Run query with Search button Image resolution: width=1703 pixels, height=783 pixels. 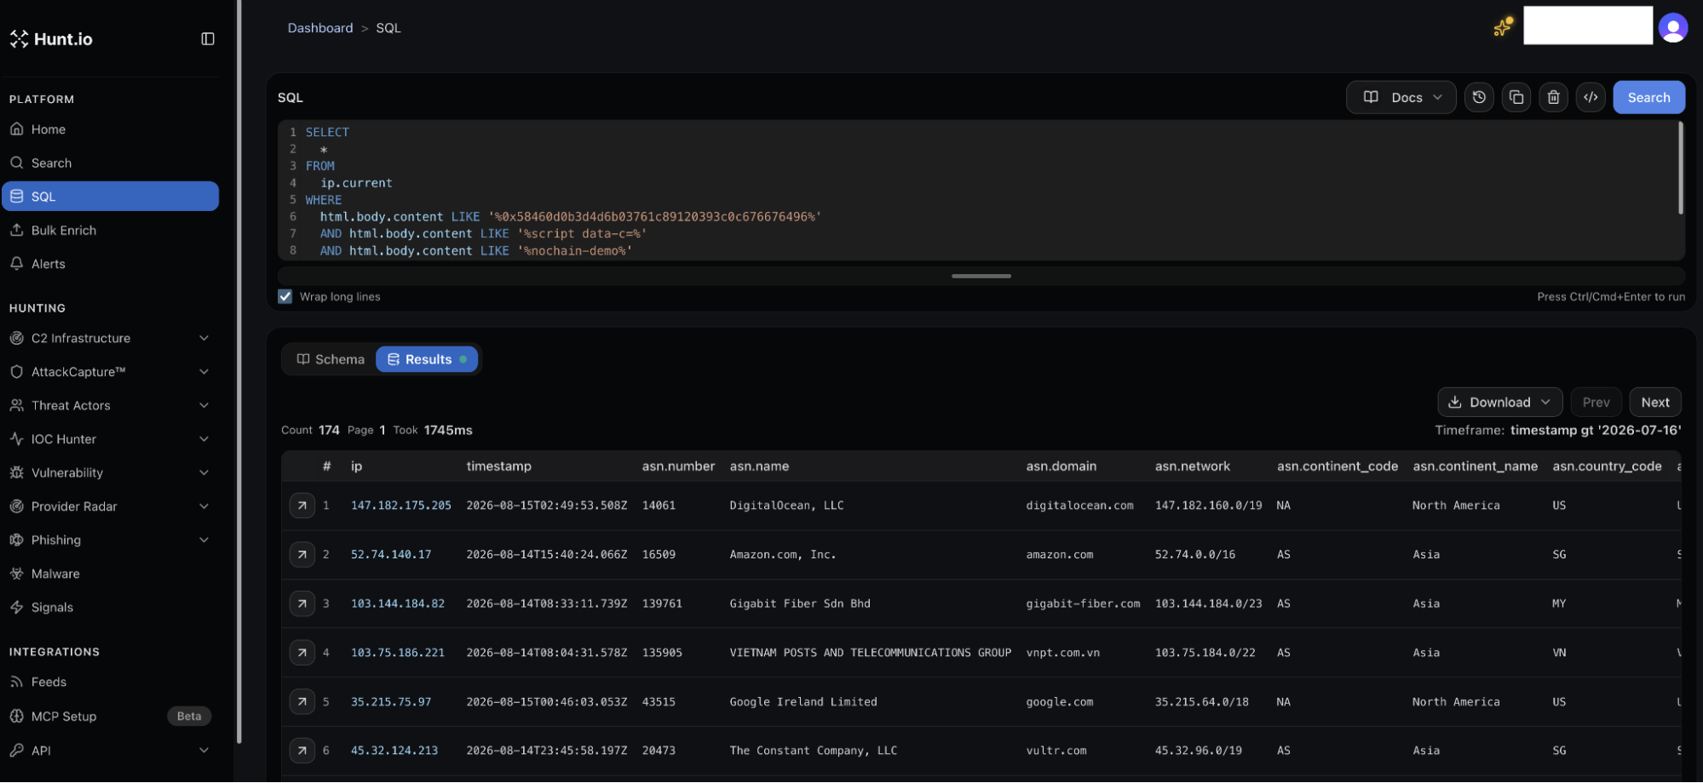(1648, 97)
